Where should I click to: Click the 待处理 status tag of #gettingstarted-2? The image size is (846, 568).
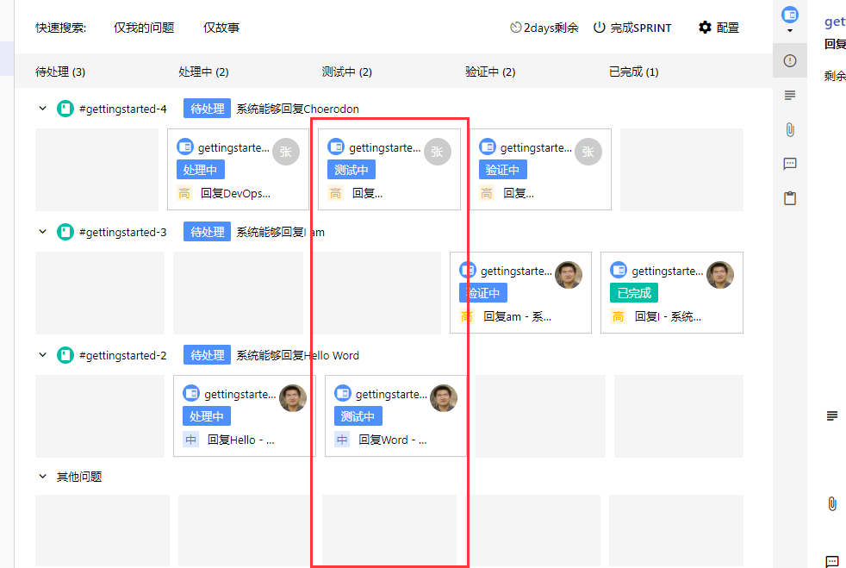[x=207, y=355]
